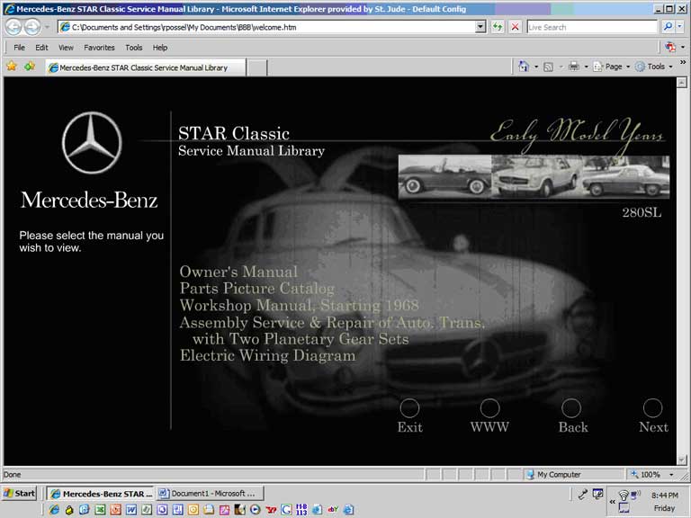The height and width of the screenshot is (518, 691).
Task: Open the Page menu dropdown
Action: point(612,67)
